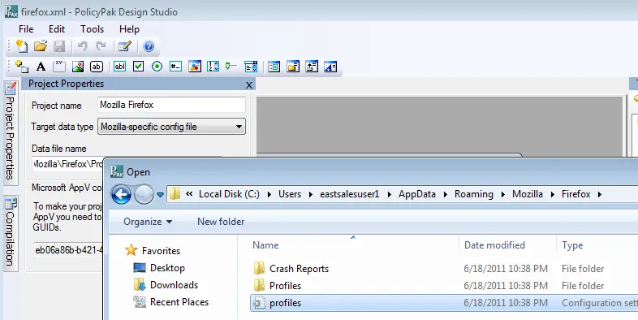Open the Edit menu
Viewport: 638px width, 320px height.
(57, 29)
